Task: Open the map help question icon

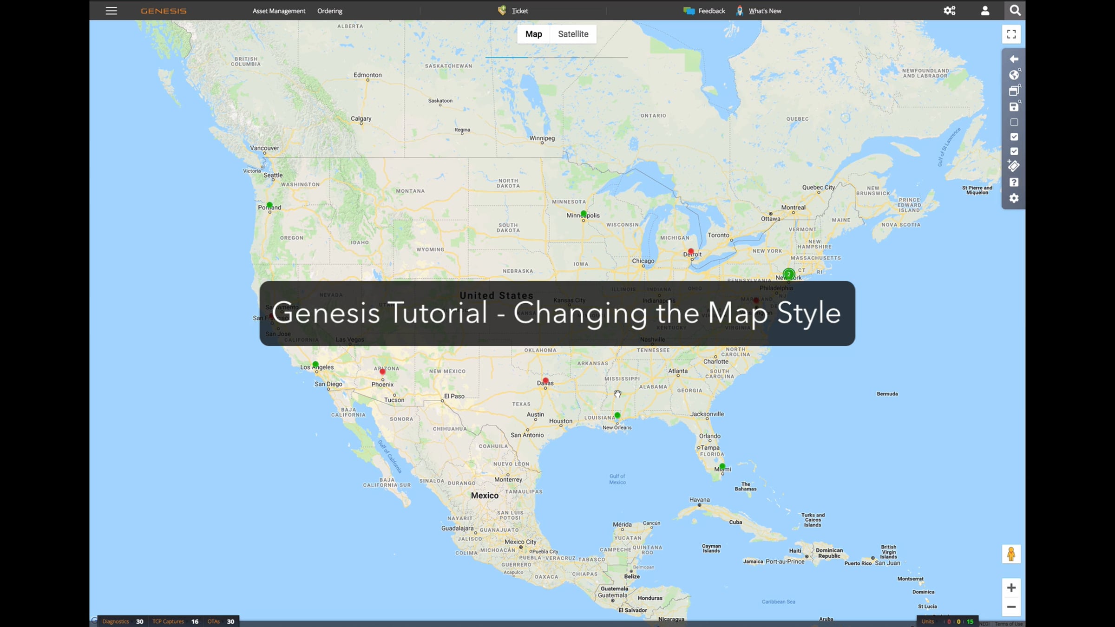Action: coord(1014,183)
